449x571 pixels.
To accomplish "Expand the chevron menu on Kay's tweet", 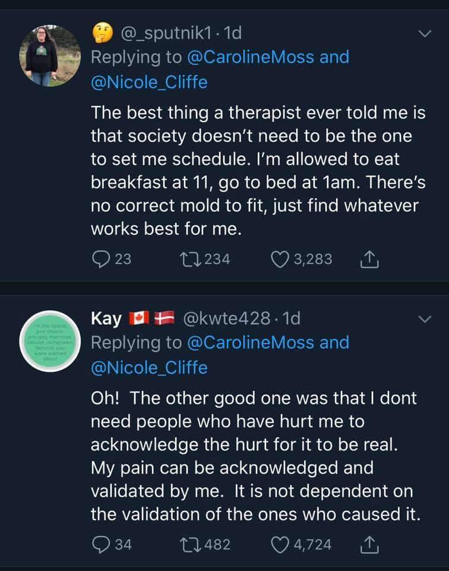I will click(x=424, y=319).
